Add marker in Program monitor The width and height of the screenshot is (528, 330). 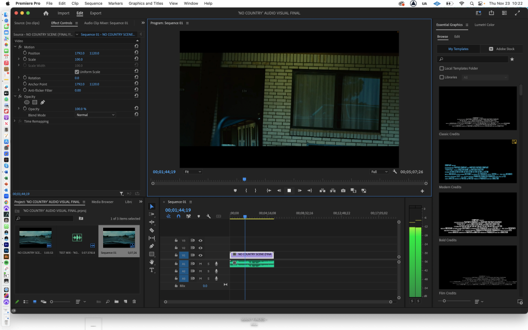[235, 191]
